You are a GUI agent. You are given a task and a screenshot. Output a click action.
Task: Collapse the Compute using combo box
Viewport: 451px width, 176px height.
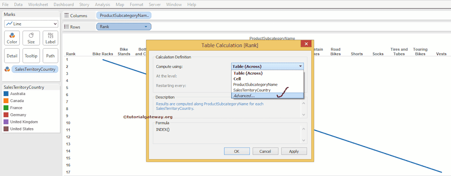point(300,66)
